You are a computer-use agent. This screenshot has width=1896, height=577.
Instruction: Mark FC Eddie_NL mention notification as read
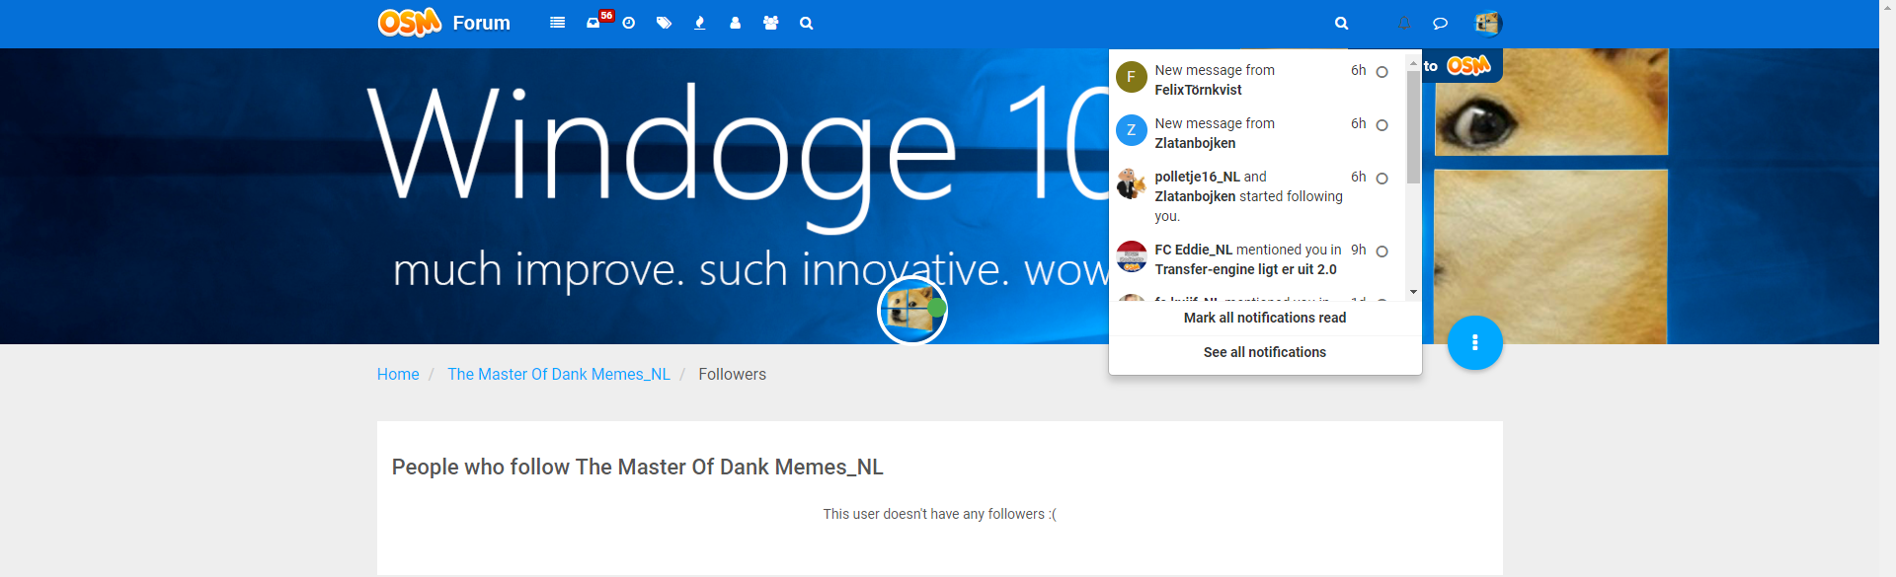point(1382,252)
